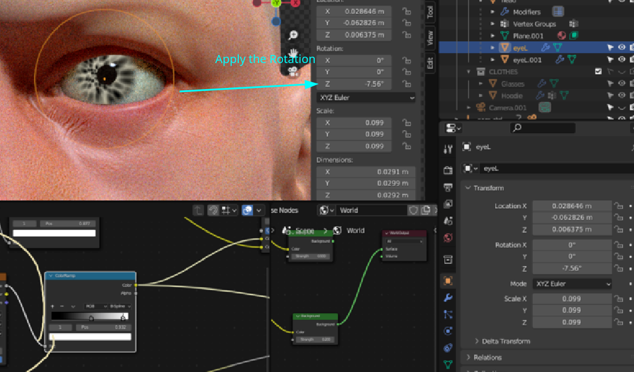Open XYZ Euler dropdown in sidebar
This screenshot has height=372, width=634.
[x=366, y=98]
